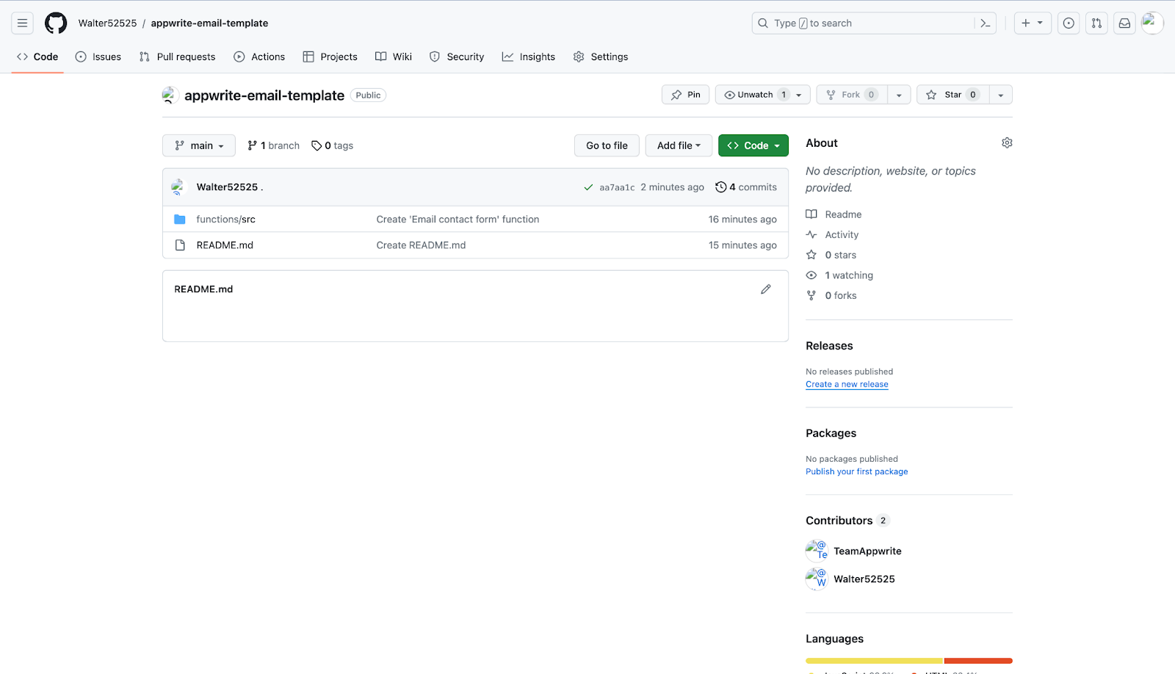
Task: Click appwrite-email-template in the breadcrumb
Action: [x=209, y=23]
